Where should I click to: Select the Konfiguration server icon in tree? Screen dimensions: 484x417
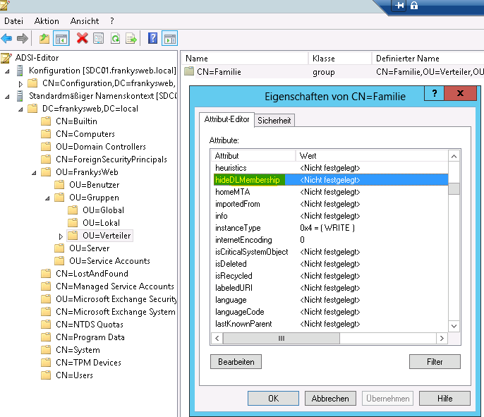(20, 71)
